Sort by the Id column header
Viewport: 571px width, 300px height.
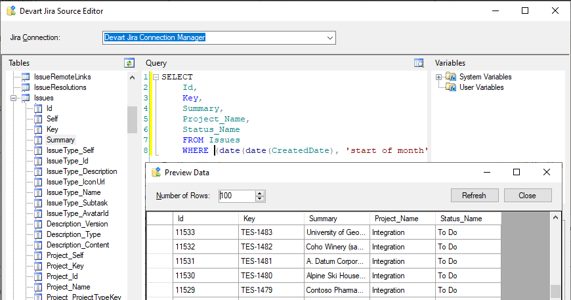point(205,219)
